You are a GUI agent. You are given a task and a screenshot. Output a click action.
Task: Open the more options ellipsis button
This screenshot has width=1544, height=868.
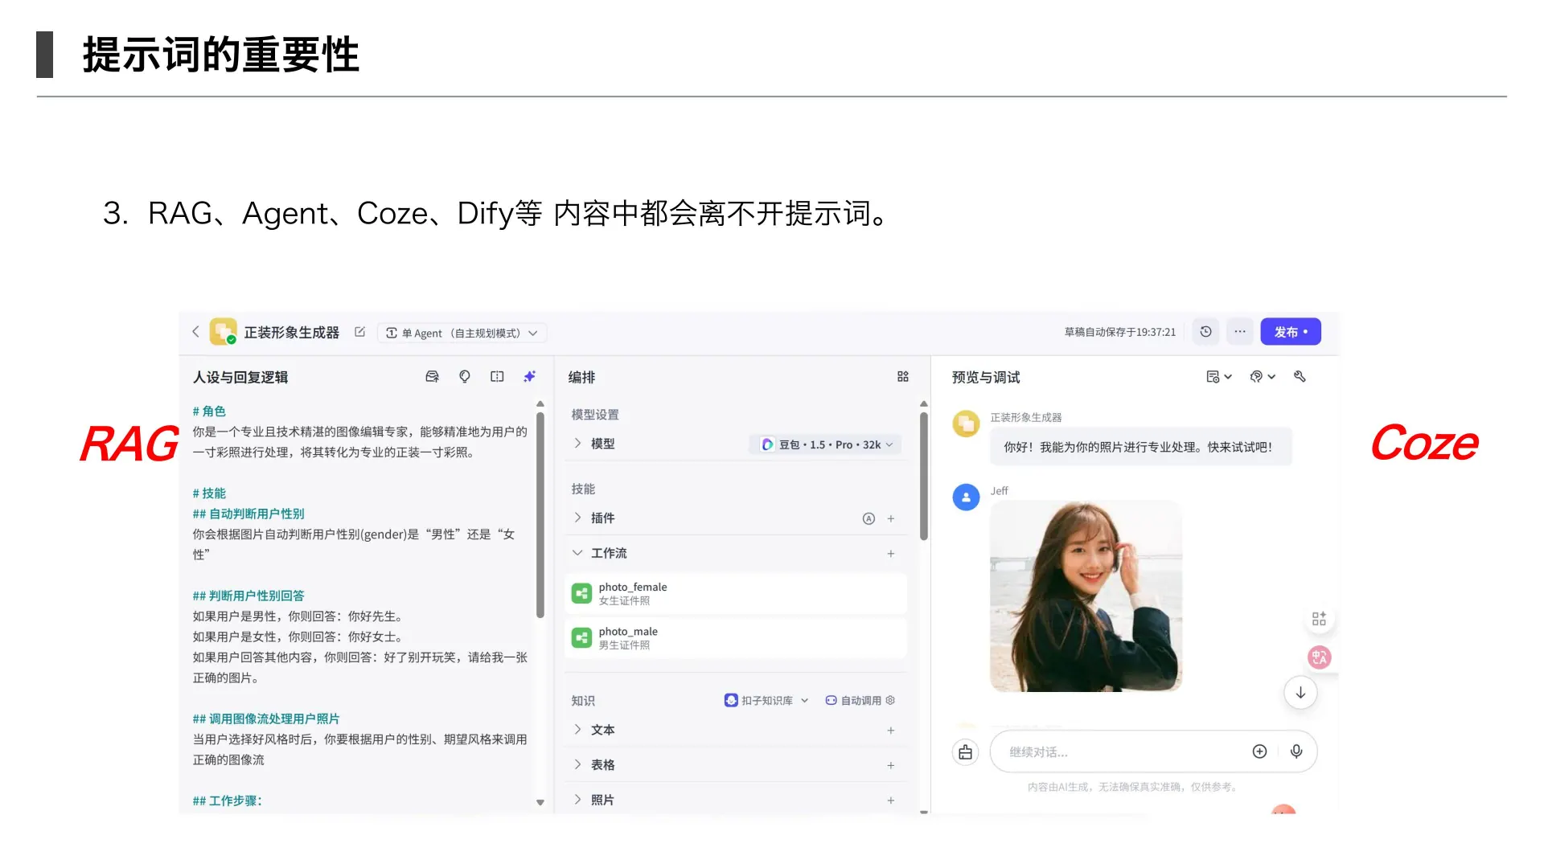point(1240,332)
